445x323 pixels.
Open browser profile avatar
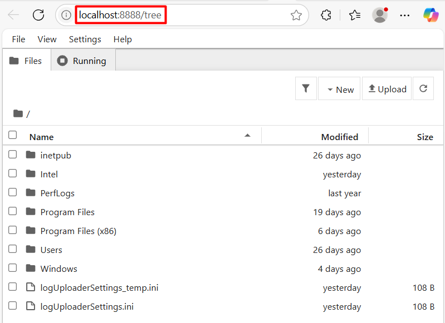click(380, 15)
